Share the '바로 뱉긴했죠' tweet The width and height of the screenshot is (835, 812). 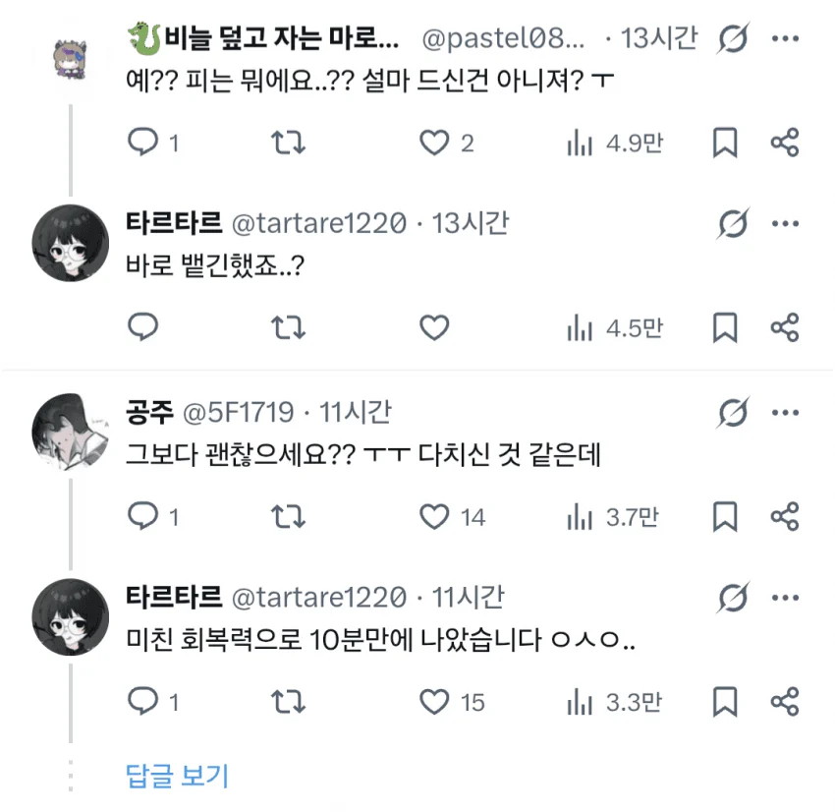(785, 327)
